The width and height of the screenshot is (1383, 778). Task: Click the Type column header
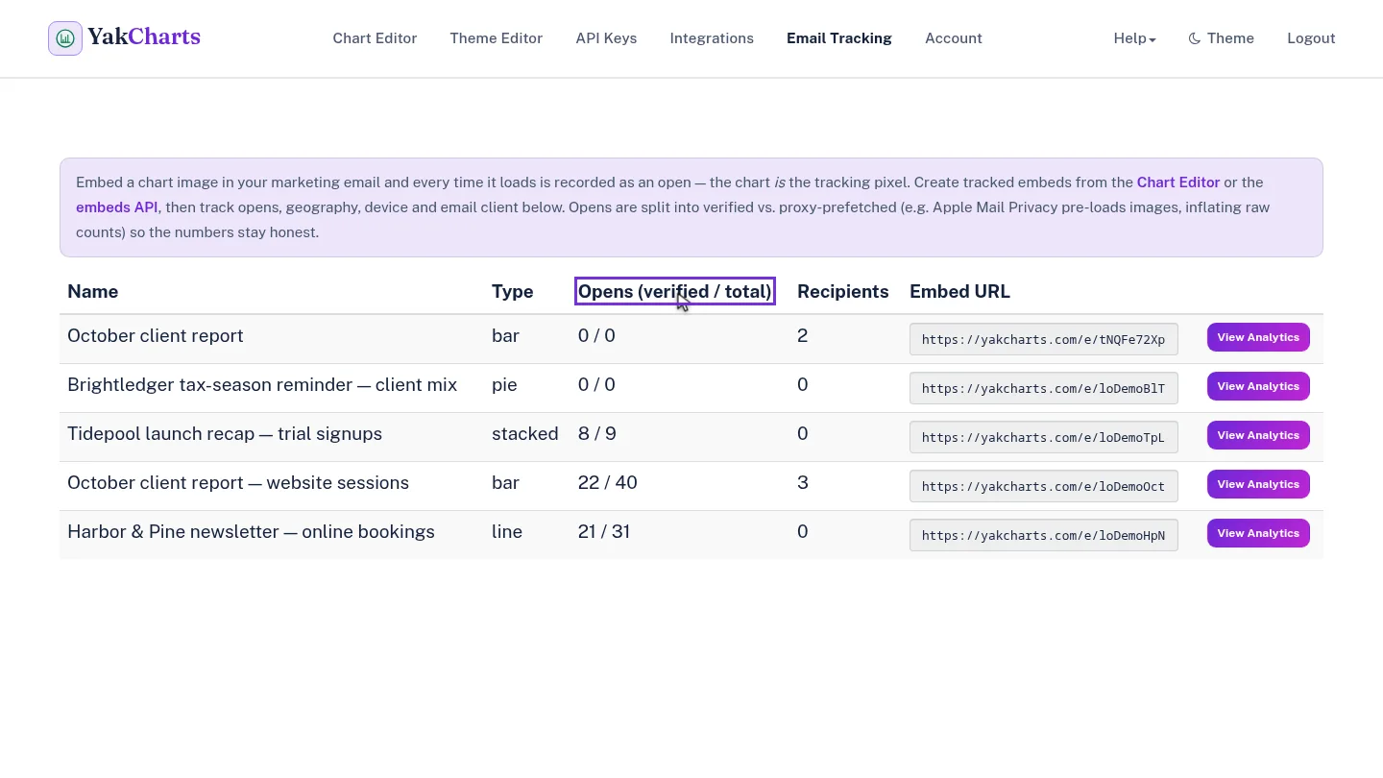tap(512, 292)
